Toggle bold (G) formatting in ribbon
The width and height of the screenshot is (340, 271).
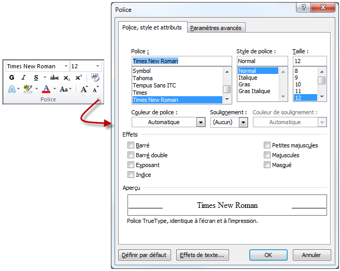(x=11, y=78)
